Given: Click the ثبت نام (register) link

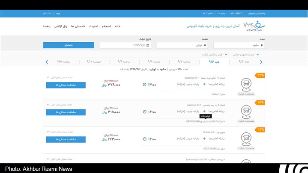Looking at the screenshot, I should (x=47, y=14).
